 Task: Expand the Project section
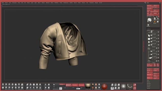point(149,87)
